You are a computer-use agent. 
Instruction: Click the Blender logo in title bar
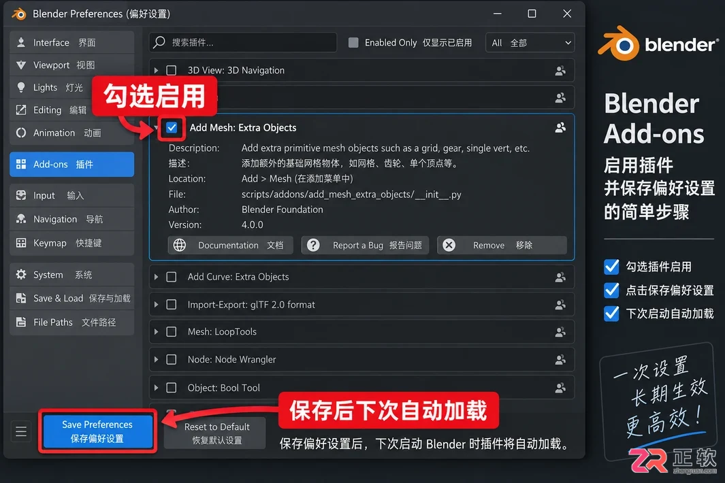(19, 14)
